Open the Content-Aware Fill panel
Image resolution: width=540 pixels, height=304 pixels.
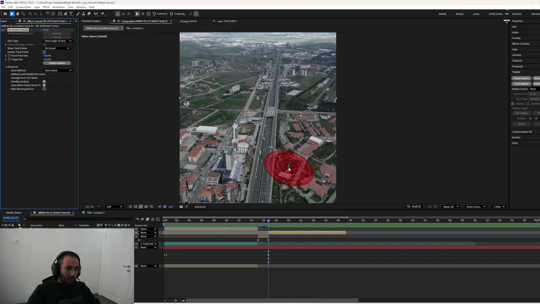(522, 132)
